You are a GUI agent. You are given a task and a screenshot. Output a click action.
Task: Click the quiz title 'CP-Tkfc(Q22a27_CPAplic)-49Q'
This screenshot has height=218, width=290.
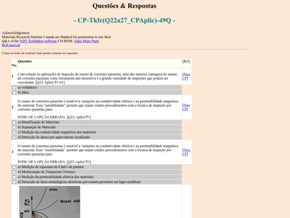pyautogui.click(x=124, y=20)
